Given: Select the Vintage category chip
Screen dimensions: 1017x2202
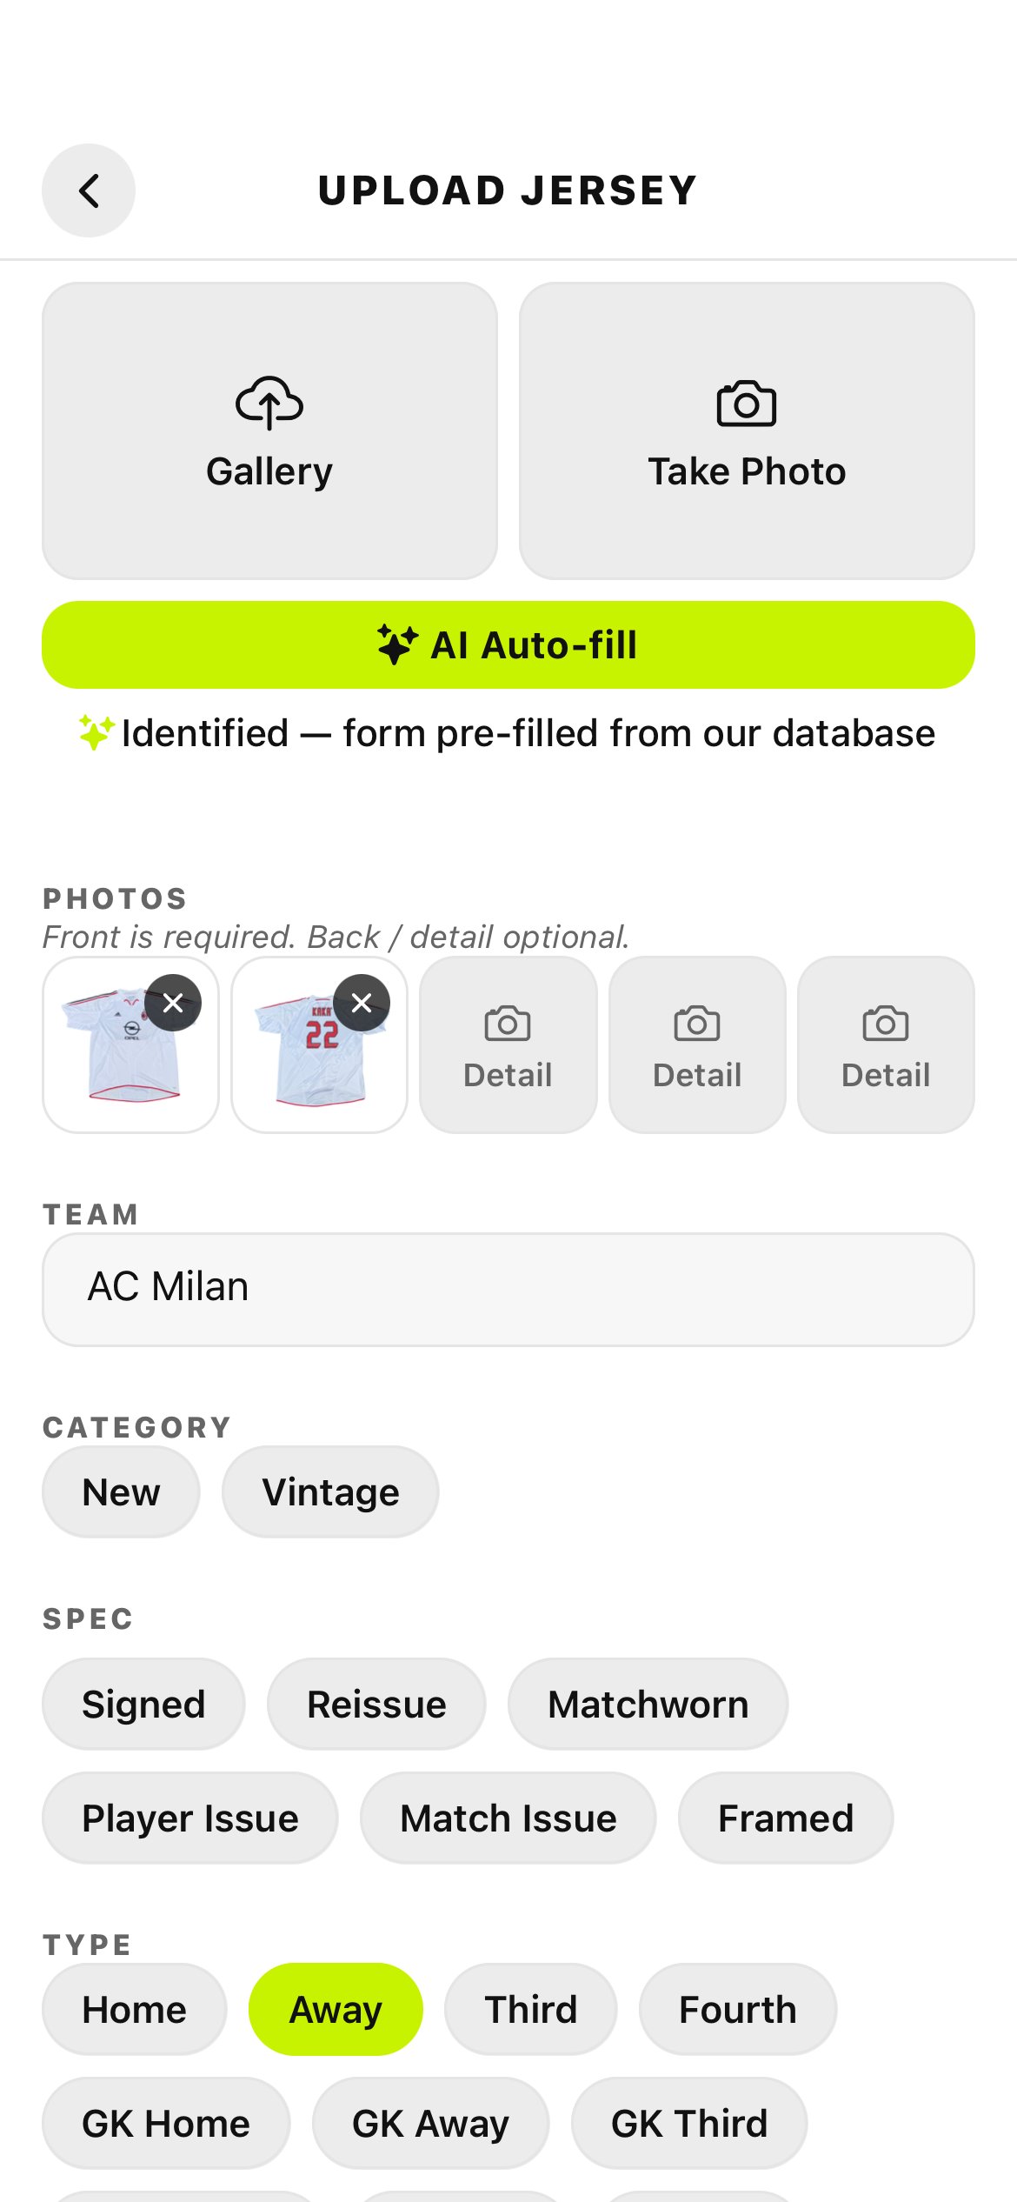Looking at the screenshot, I should pos(330,1492).
